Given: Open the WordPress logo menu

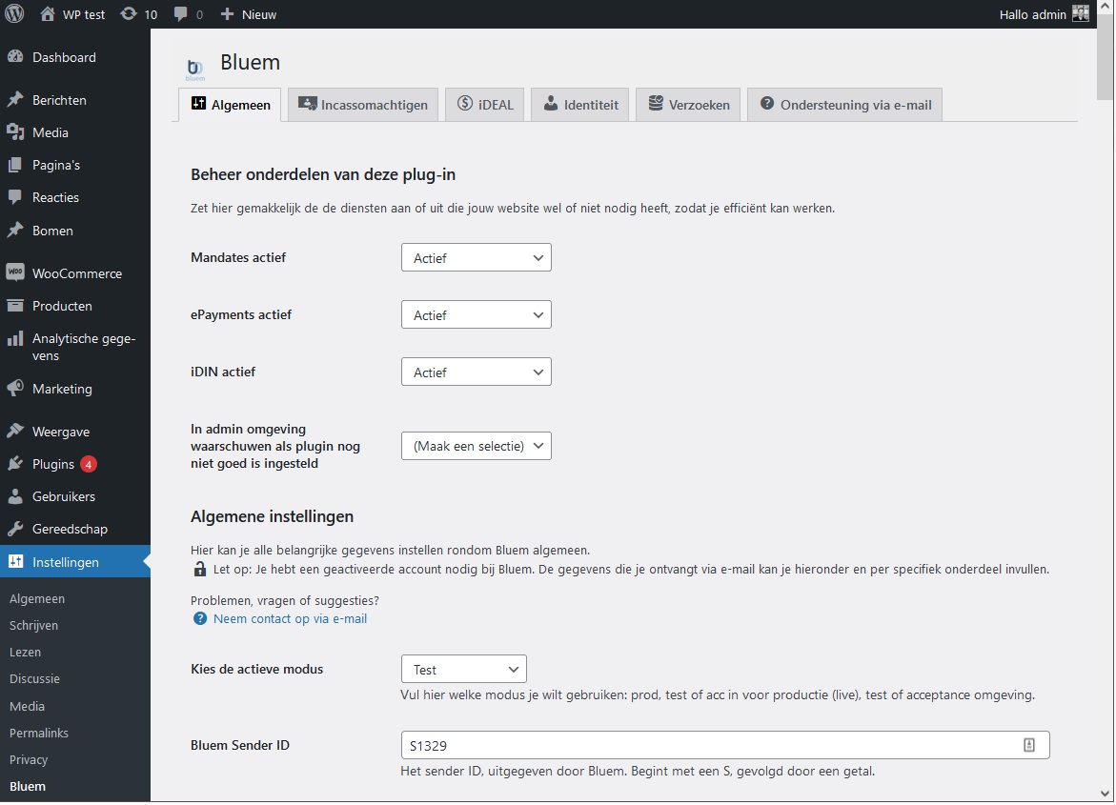Looking at the screenshot, I should 14,14.
